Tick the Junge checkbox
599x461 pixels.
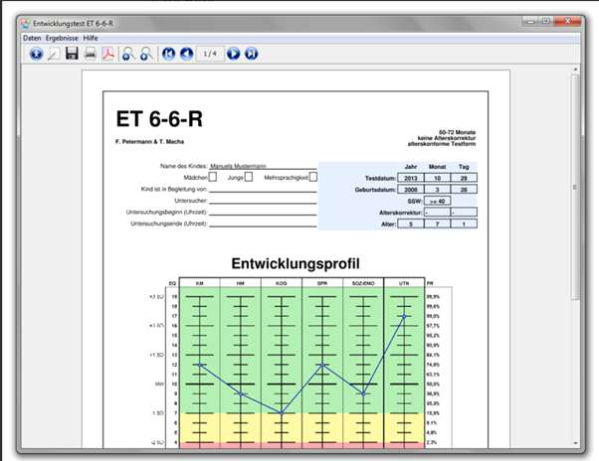[249, 177]
